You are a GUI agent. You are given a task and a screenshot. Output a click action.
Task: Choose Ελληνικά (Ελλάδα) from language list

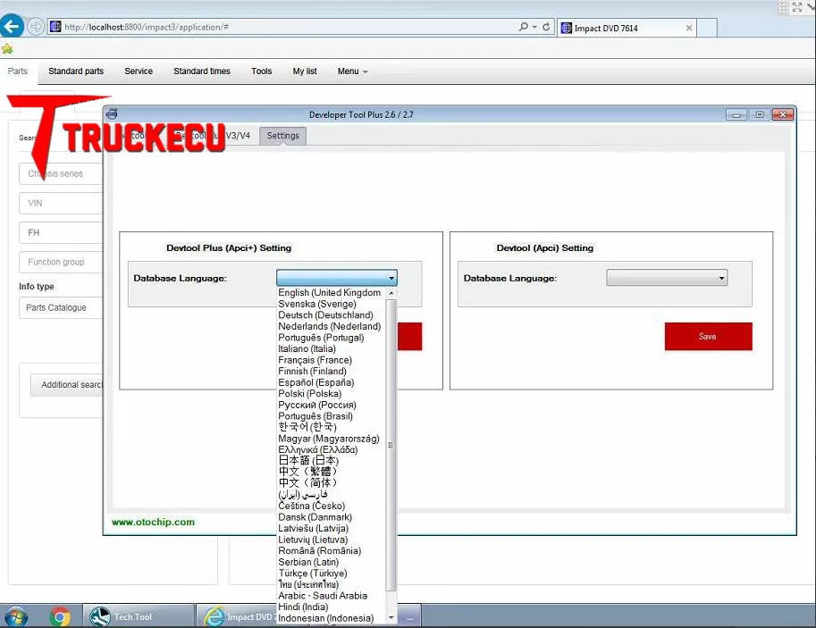[x=332, y=449]
